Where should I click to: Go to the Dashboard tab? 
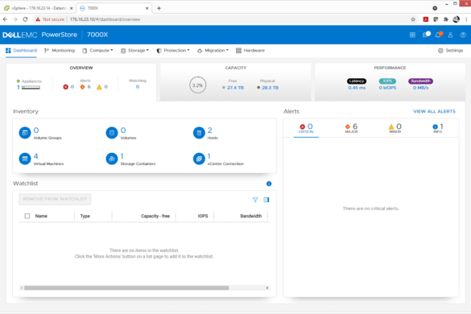[x=21, y=51]
